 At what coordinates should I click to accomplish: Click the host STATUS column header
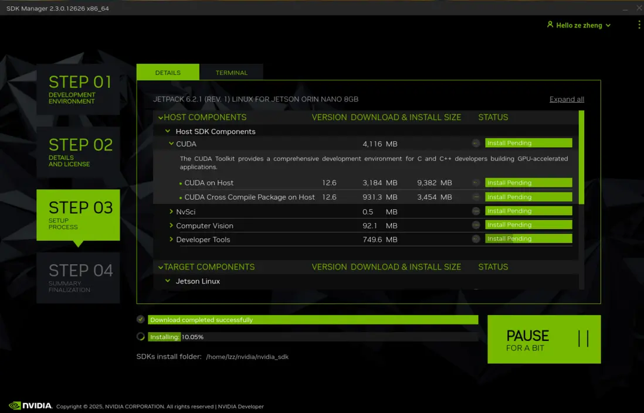[493, 117]
